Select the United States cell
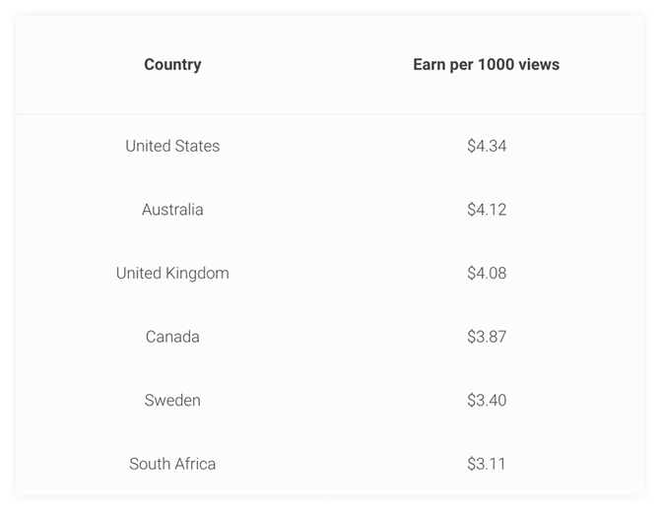 pyautogui.click(x=172, y=146)
